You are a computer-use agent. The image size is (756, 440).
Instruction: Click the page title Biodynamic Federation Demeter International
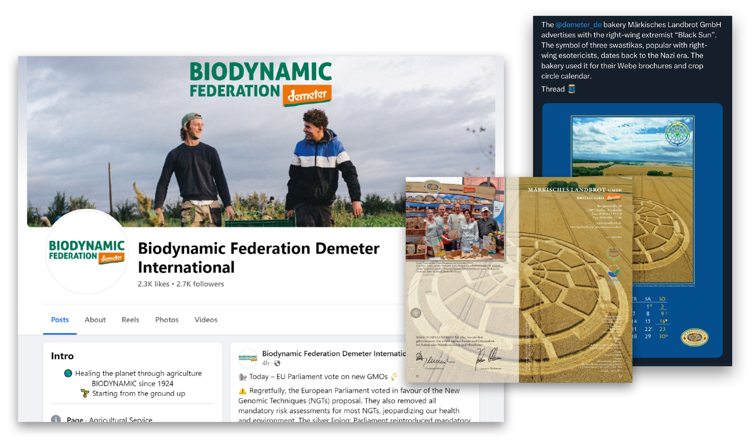[259, 258]
